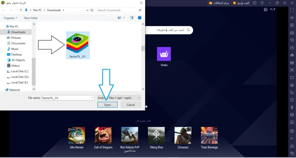Open BlueStacks settings gear icon
The image size is (296, 158).
pos(292,131)
